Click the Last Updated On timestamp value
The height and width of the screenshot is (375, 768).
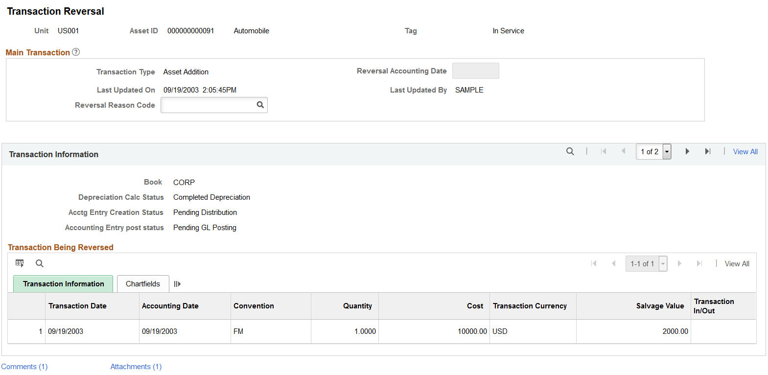click(200, 90)
